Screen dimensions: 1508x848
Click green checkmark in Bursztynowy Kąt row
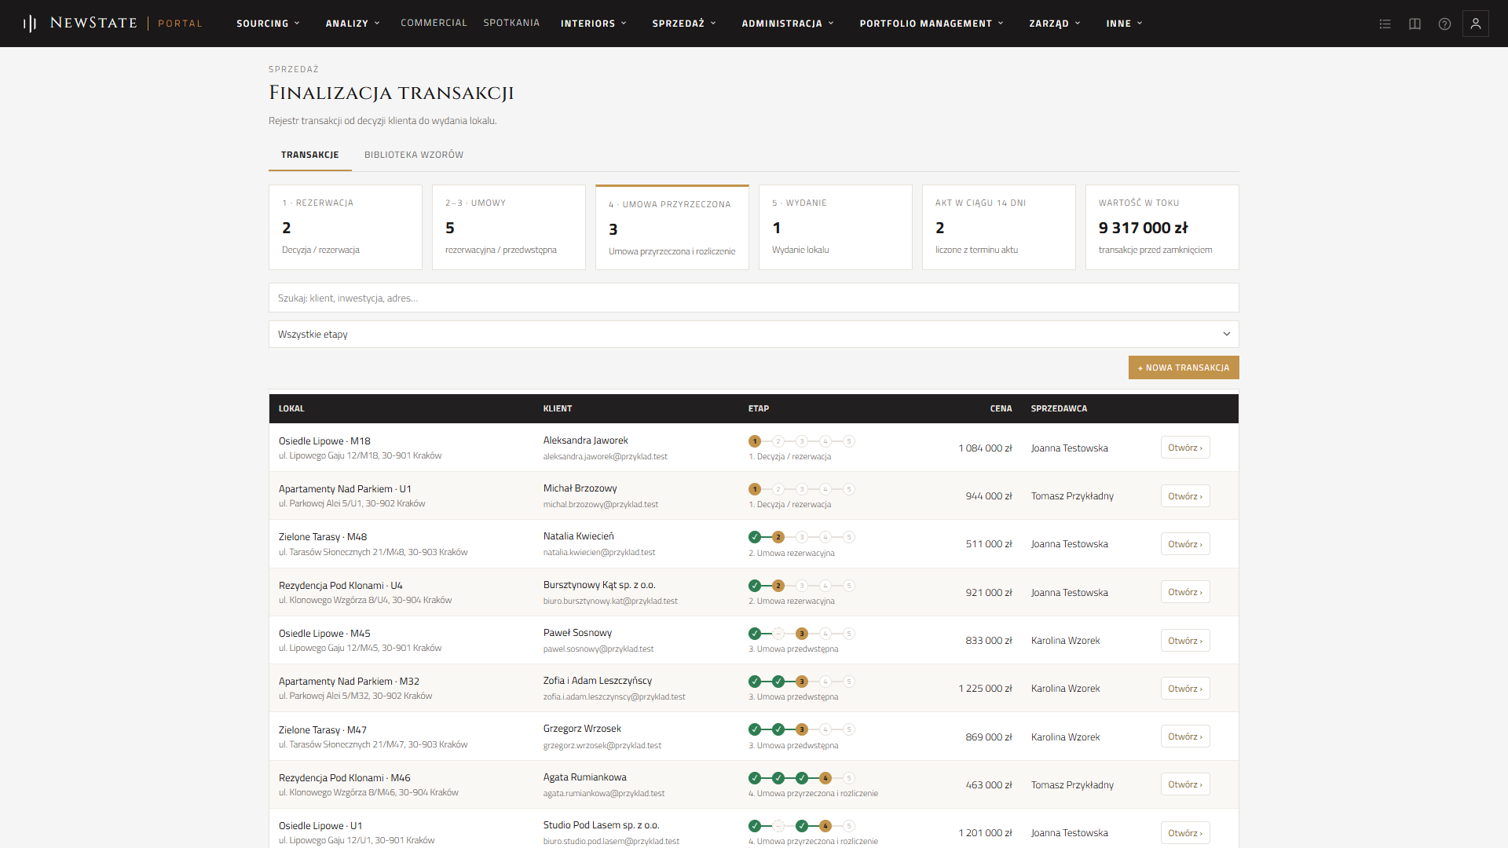tap(755, 586)
